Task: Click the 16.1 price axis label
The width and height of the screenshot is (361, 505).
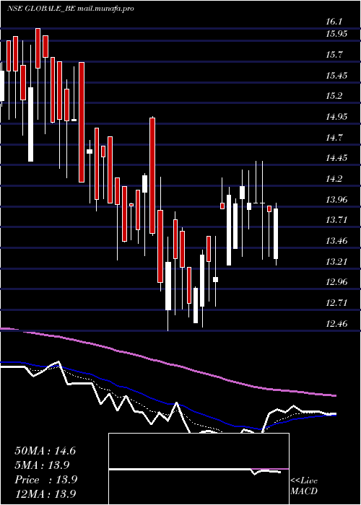Action: 334,21
